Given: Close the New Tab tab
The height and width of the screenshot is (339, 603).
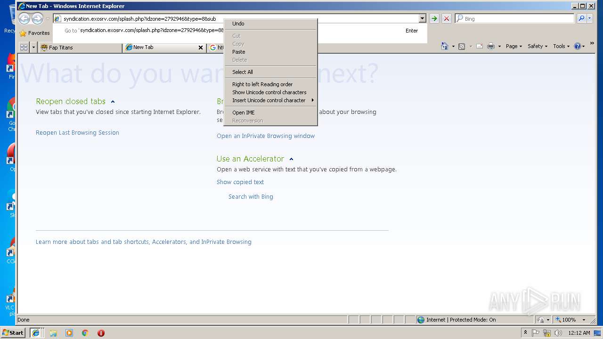Looking at the screenshot, I should click(201, 48).
